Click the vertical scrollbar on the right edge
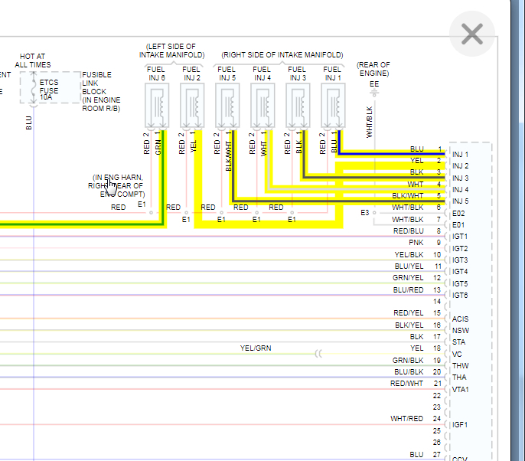This screenshot has width=525, height=461. click(x=522, y=230)
